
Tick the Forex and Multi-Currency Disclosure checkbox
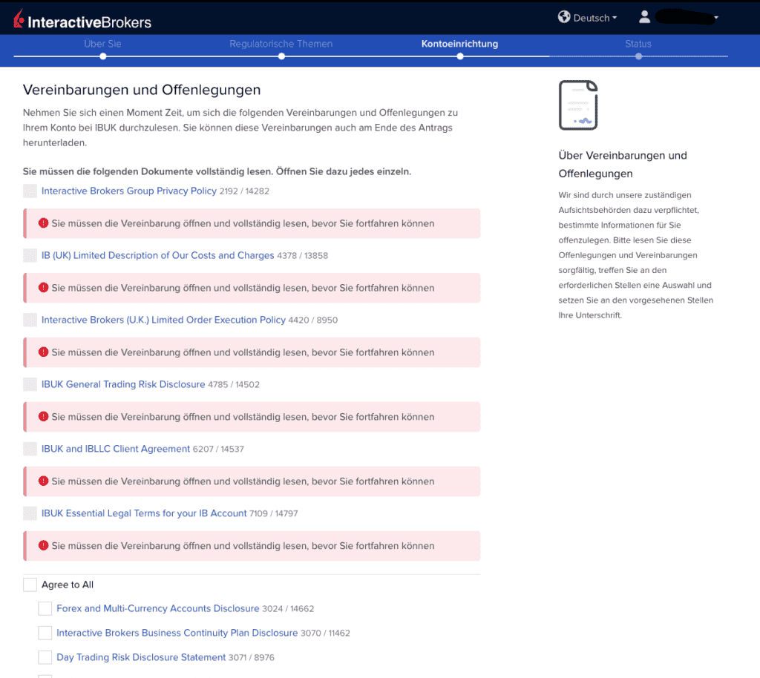[45, 608]
